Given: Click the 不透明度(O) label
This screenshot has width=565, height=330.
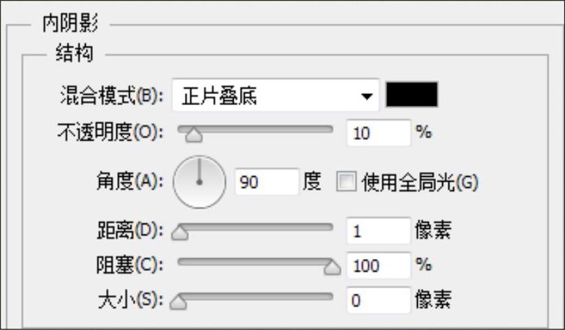Looking at the screenshot, I should coord(109,132).
